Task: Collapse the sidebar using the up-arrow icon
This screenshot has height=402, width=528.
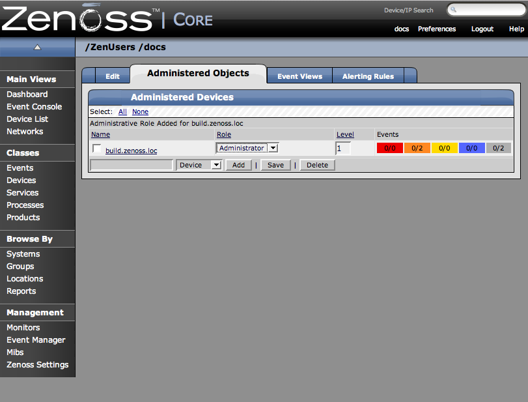Action: (37, 47)
